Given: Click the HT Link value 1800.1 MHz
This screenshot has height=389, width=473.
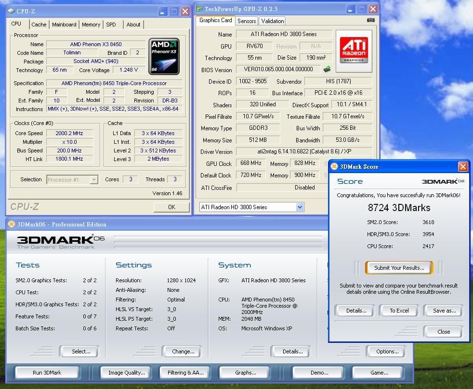Looking at the screenshot, I should click(69, 159).
